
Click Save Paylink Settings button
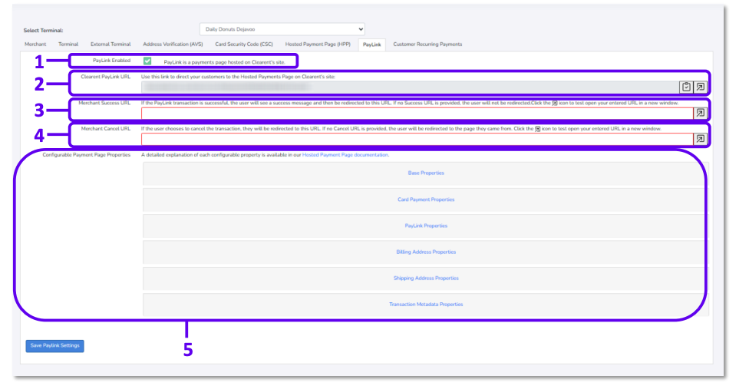55,345
